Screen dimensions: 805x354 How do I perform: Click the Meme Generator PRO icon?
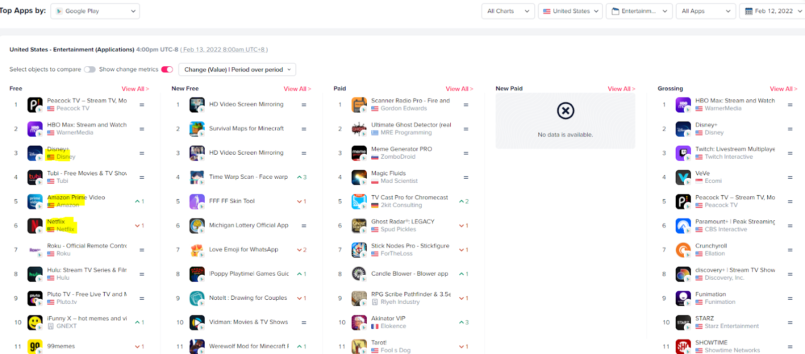(359, 153)
